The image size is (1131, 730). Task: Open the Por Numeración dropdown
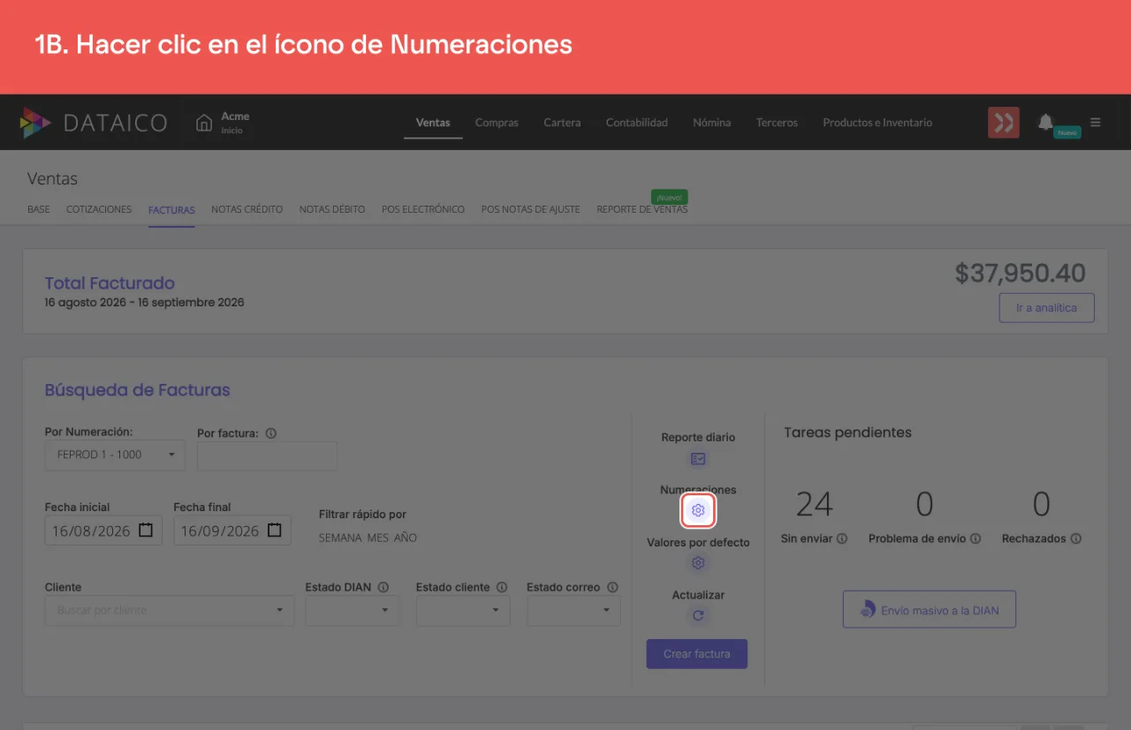coord(115,455)
